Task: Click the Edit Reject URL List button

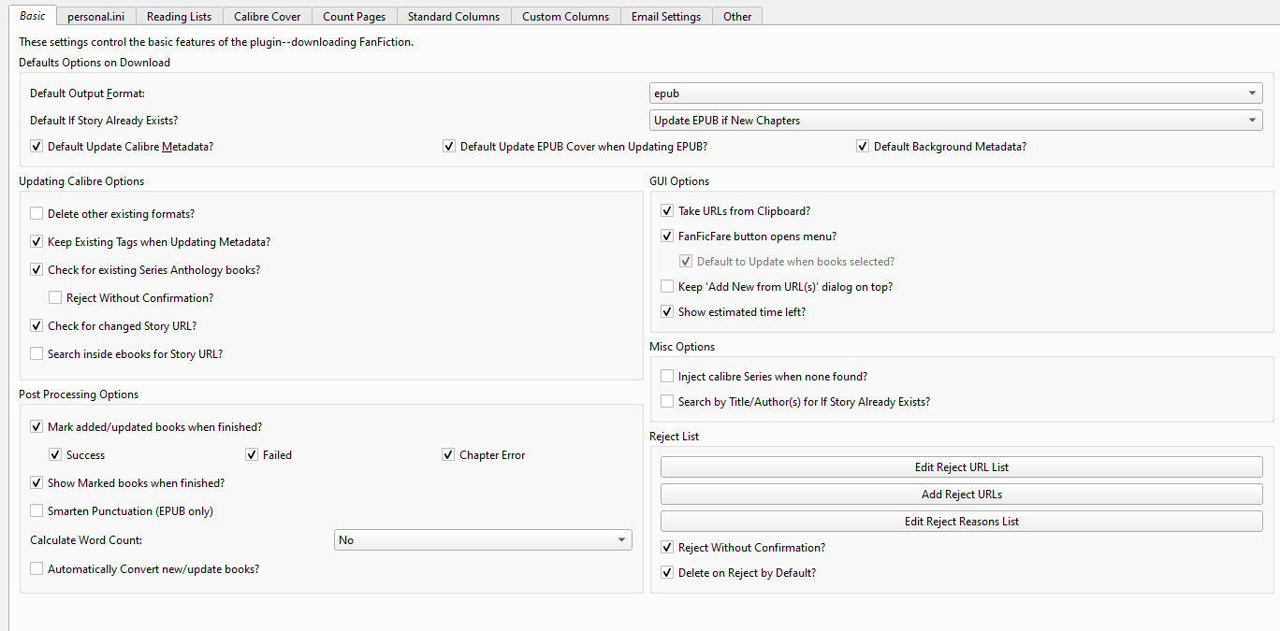Action: tap(961, 467)
